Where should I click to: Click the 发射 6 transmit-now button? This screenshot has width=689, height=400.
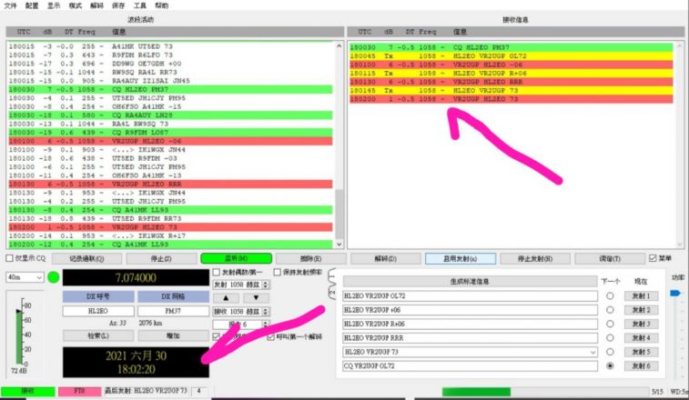coord(640,365)
